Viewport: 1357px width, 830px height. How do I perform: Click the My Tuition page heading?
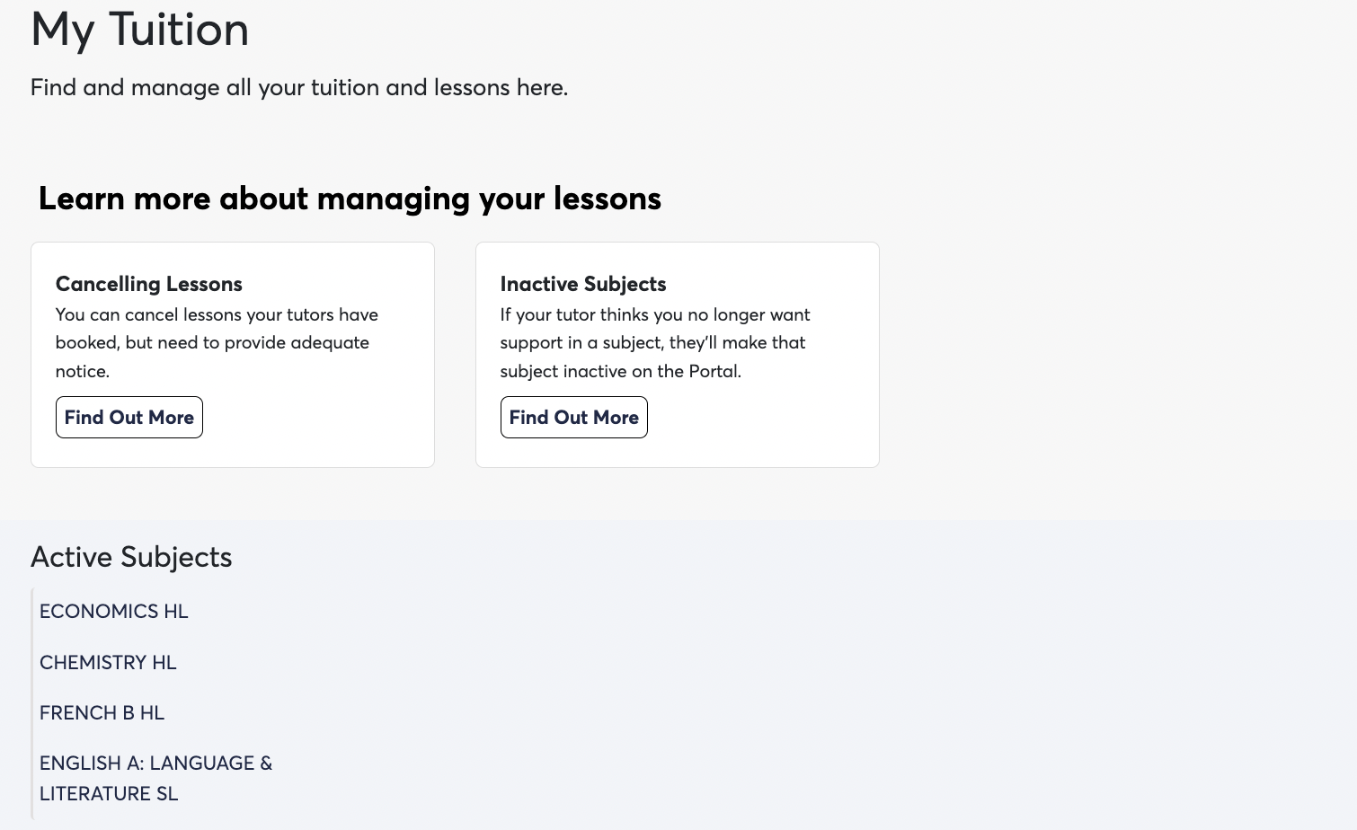140,30
